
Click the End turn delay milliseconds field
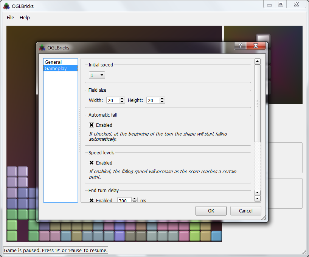click(x=124, y=200)
